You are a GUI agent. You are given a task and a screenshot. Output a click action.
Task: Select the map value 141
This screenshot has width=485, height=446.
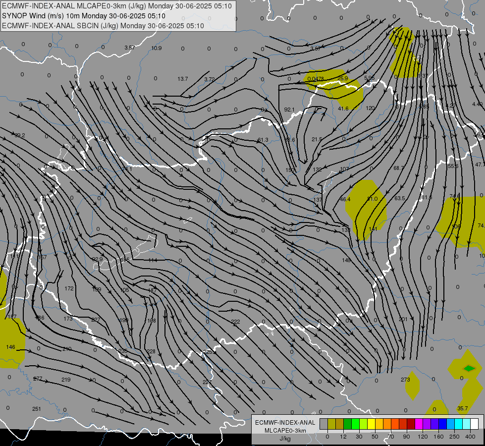(x=373, y=229)
